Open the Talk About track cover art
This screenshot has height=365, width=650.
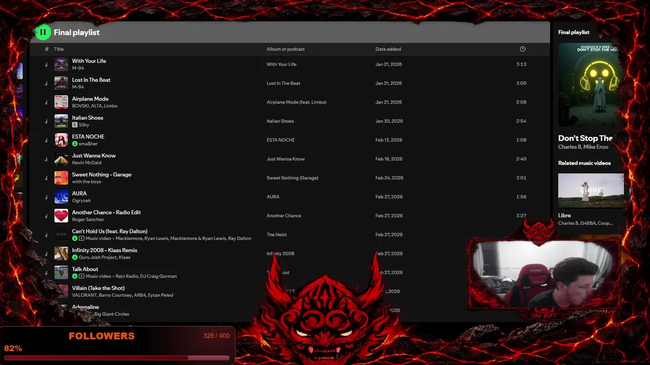pos(61,272)
